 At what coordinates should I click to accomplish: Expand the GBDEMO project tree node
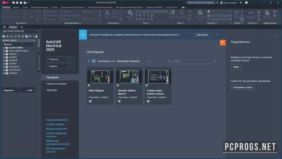tap(4, 54)
